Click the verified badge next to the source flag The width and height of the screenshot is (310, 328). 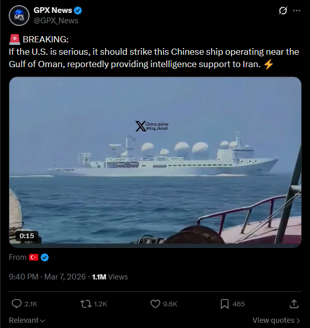45,257
